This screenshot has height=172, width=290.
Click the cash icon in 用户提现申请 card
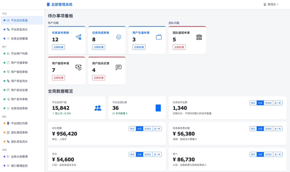[78, 68]
